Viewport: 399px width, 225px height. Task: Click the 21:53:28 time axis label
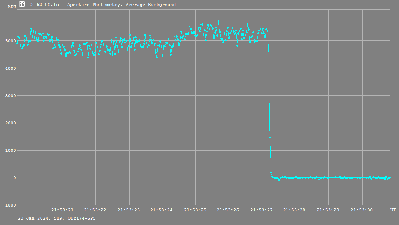pyautogui.click(x=295, y=210)
